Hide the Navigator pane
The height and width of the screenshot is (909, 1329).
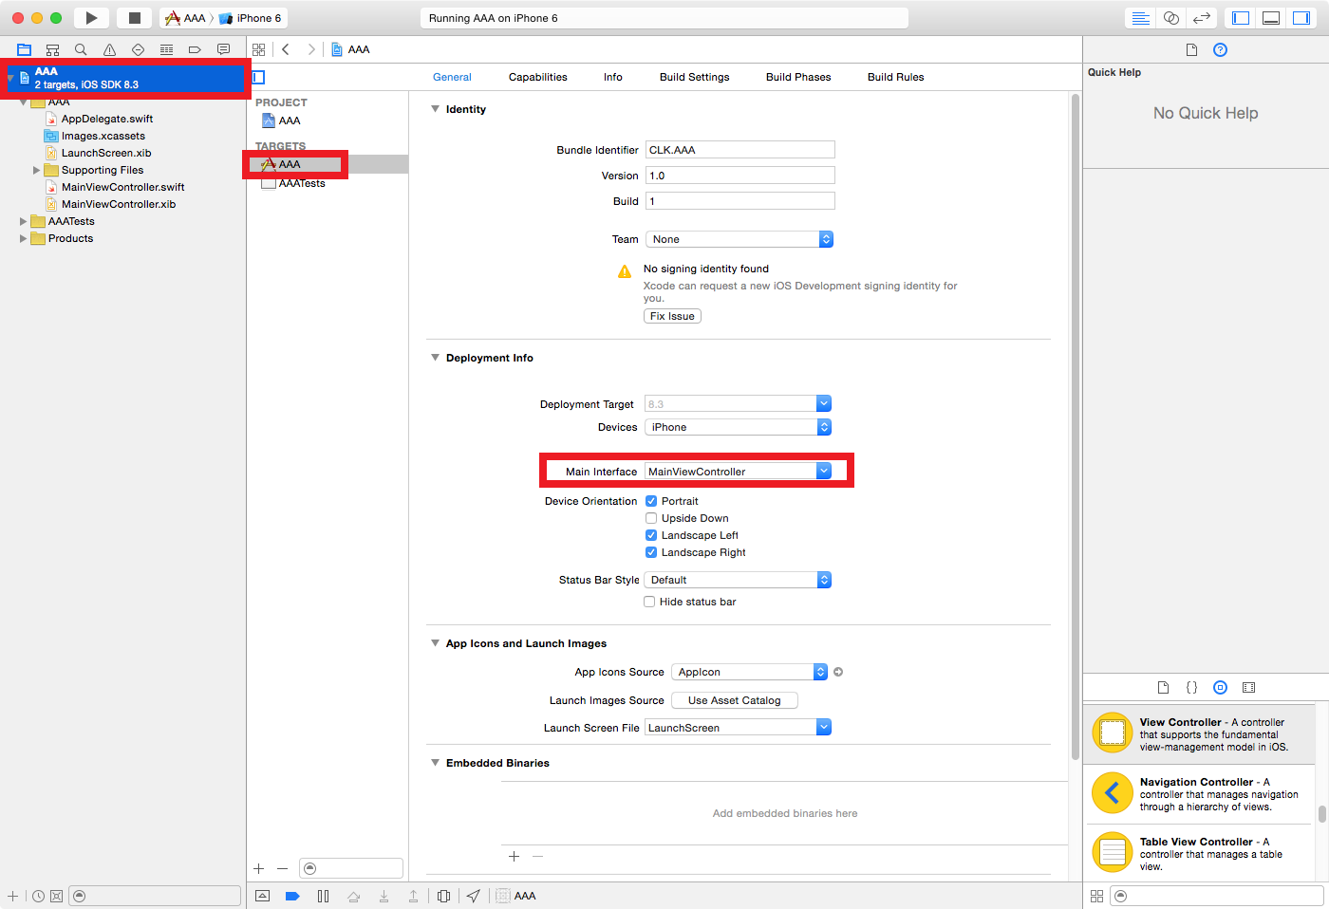click(x=1241, y=18)
